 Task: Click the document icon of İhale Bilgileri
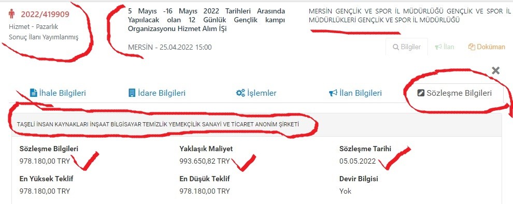(33, 93)
